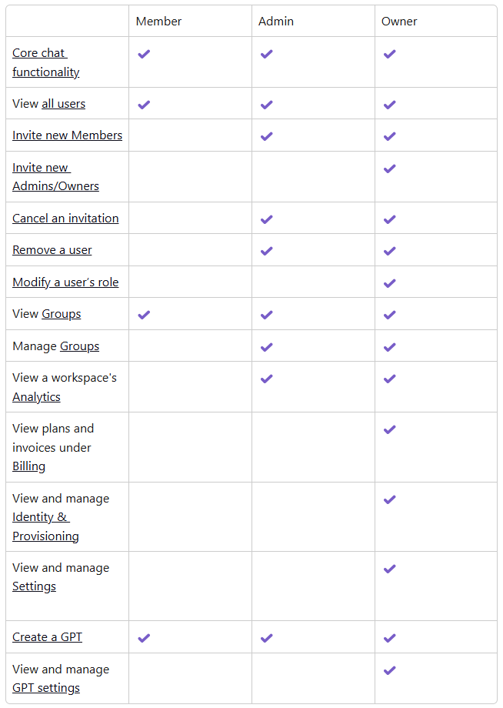Click the Owner checkmark for Invite new Admins/Owners
This screenshot has width=503, height=708.
point(390,169)
